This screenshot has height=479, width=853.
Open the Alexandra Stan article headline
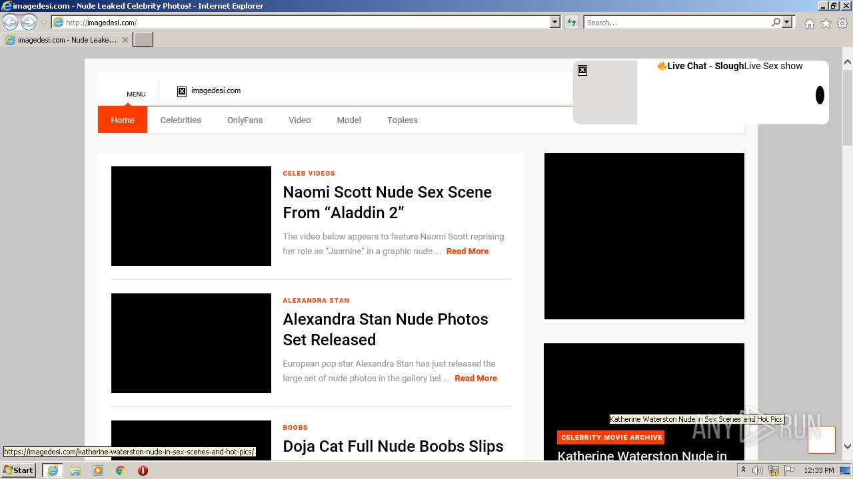point(385,329)
